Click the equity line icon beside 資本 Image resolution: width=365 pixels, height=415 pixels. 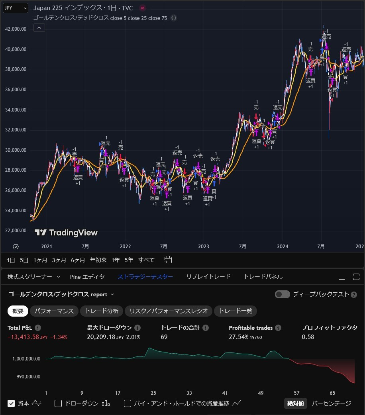tap(36, 403)
